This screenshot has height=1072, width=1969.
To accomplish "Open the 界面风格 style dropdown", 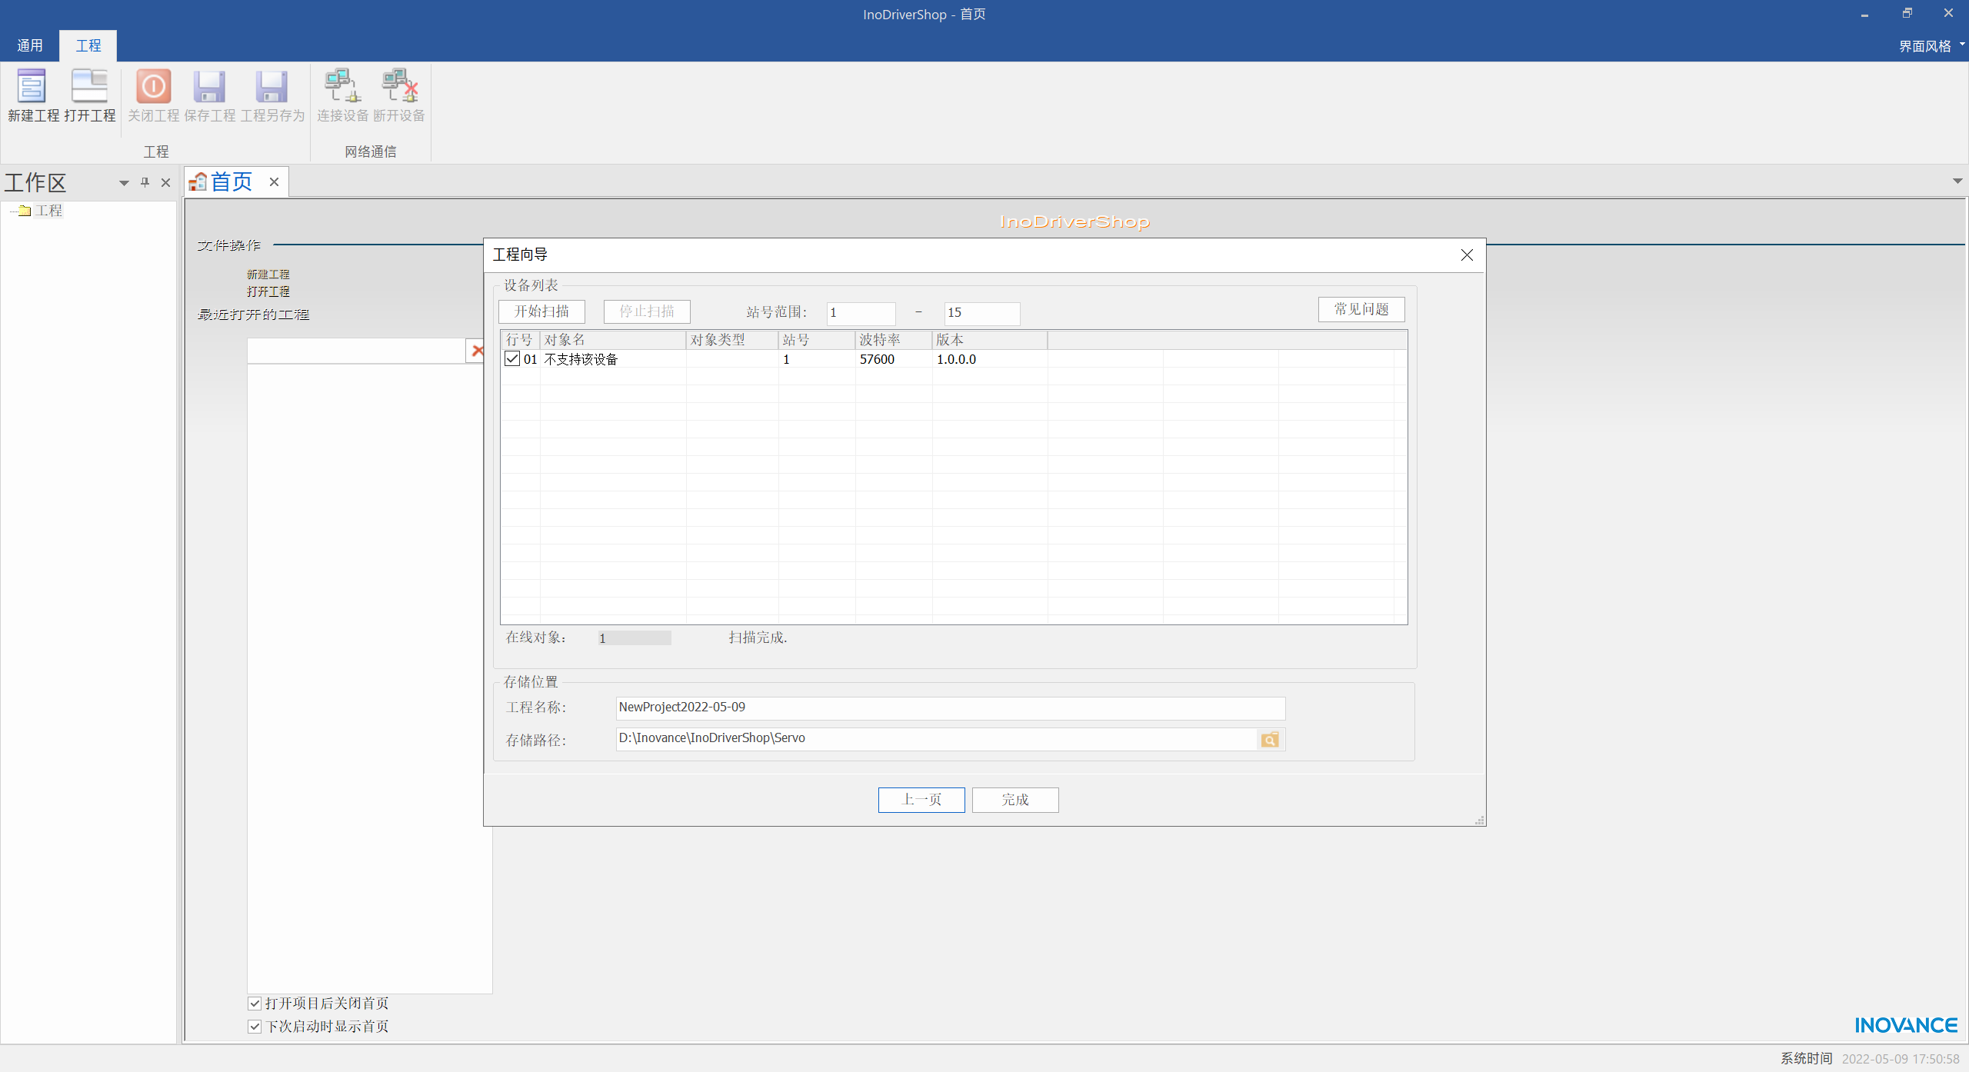I will coord(1931,46).
